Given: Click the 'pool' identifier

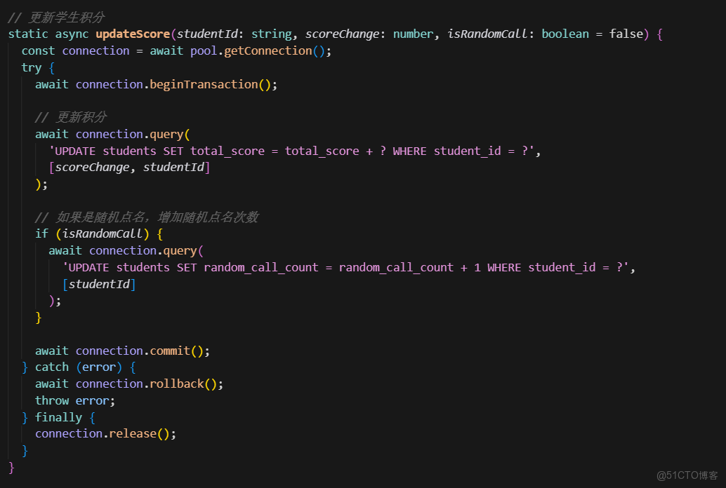Looking at the screenshot, I should click(204, 51).
